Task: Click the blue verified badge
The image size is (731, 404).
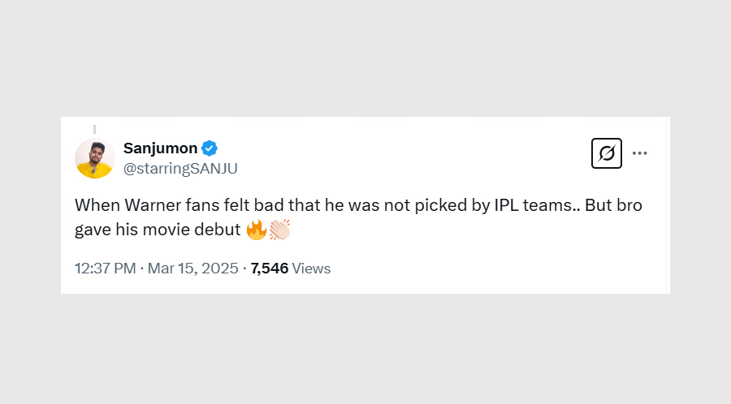Action: [x=210, y=148]
